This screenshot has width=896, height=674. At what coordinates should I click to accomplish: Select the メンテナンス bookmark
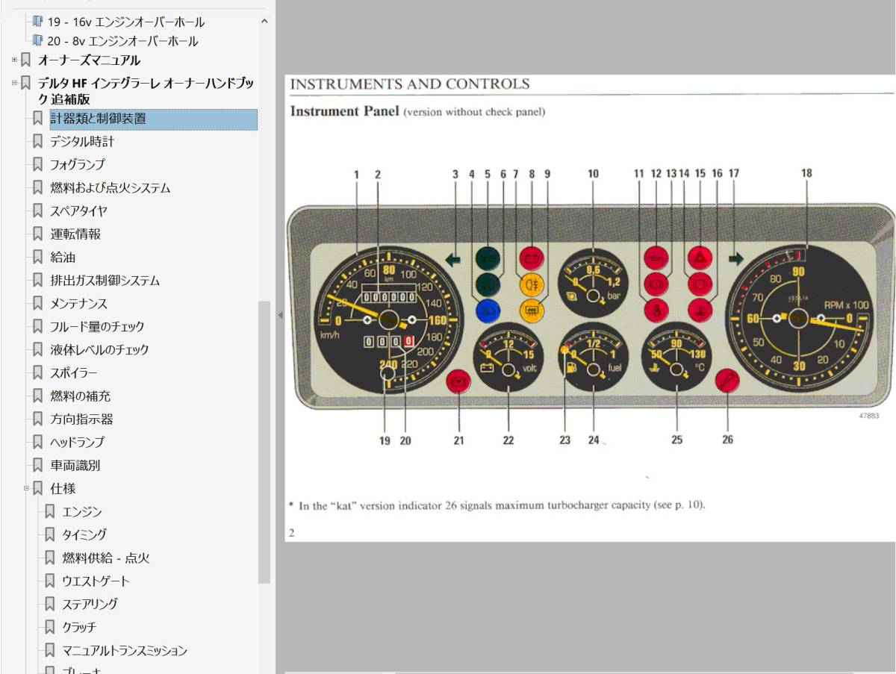(78, 303)
